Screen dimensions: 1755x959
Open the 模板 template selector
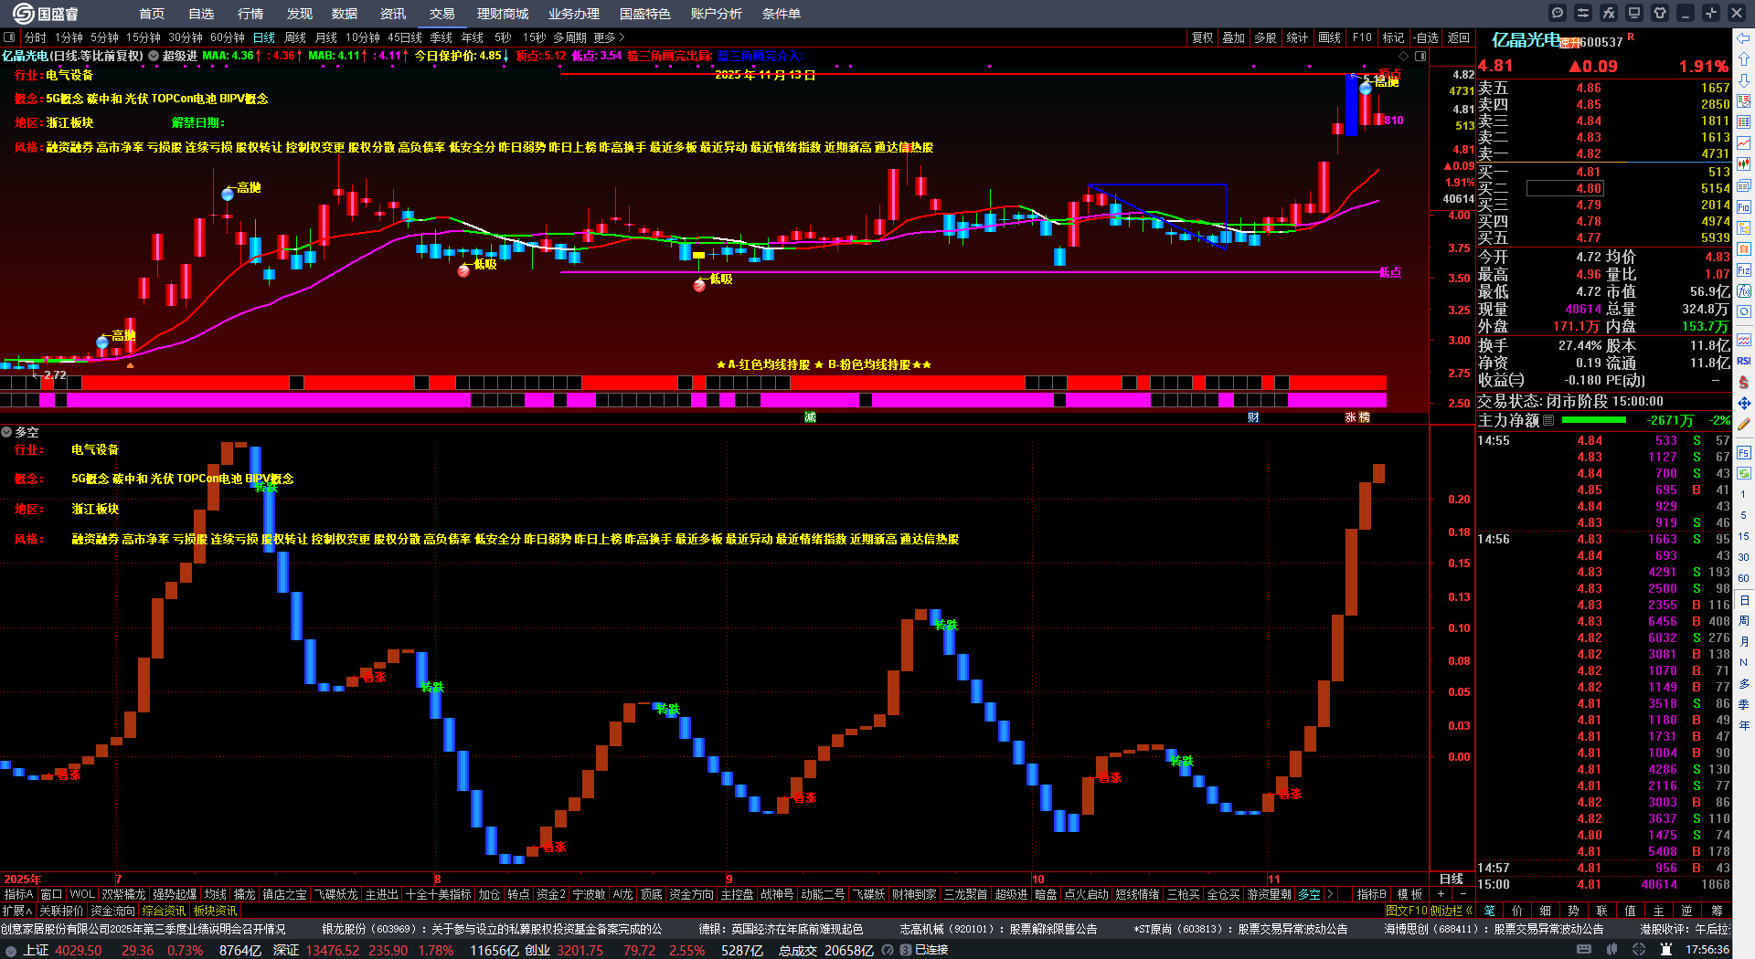click(x=1409, y=895)
